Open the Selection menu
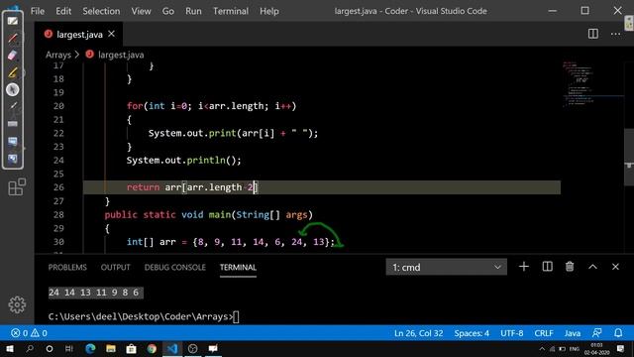Screen dimensions: 634x357 click(x=101, y=11)
